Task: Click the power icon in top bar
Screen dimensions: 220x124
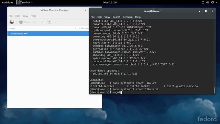Action: click(x=212, y=2)
